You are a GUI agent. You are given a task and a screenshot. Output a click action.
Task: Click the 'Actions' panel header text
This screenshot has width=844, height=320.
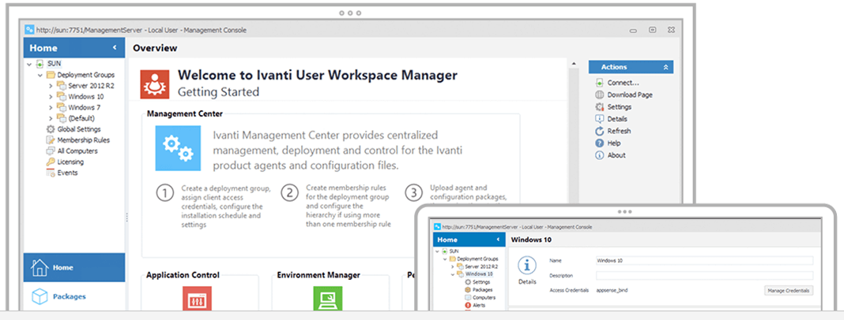point(613,67)
